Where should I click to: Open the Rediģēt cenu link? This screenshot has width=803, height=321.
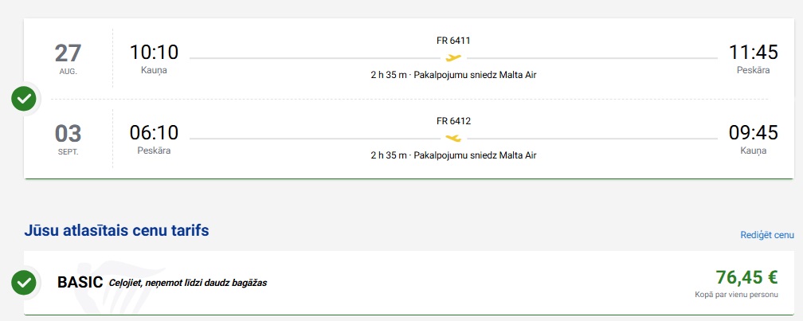(766, 235)
